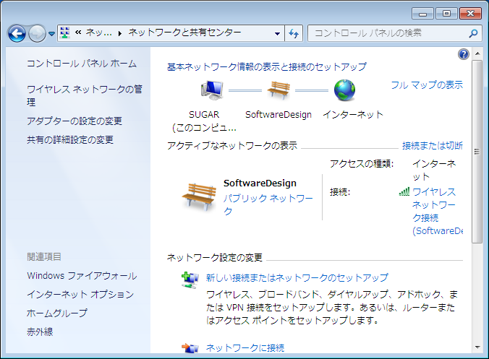Click the scrollbar down arrow
Screen dimensions: 489x359
[x=477, y=347]
